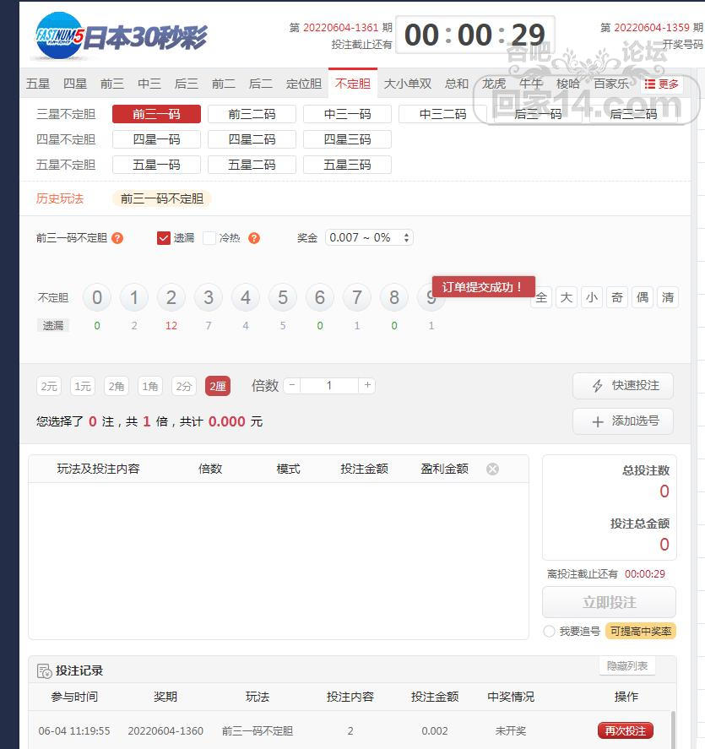Screen dimensions: 705x749
Task: Expand the 更多 menu of game types
Action: pos(661,84)
